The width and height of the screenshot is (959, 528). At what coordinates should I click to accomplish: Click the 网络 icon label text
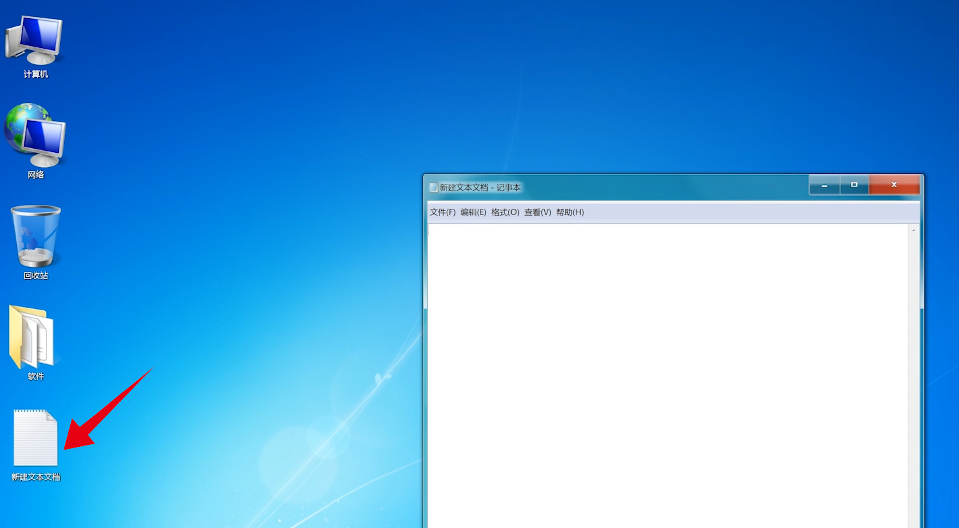tap(36, 175)
